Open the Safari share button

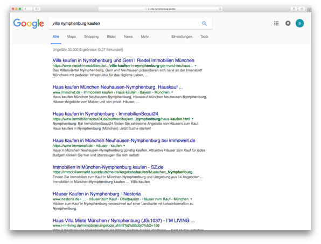click(x=294, y=9)
